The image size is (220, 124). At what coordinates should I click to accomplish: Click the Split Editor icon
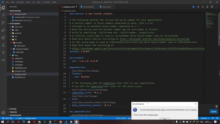click(212, 7)
